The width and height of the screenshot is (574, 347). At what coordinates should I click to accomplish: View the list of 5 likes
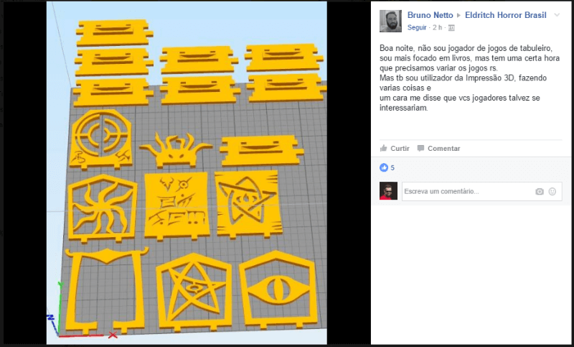point(392,168)
